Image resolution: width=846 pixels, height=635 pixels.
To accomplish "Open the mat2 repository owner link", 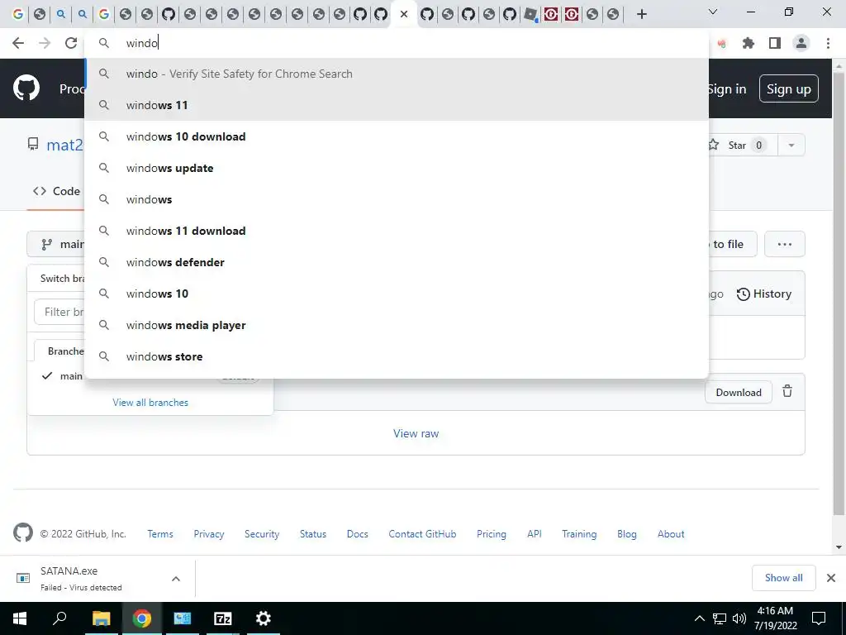I will click(64, 146).
